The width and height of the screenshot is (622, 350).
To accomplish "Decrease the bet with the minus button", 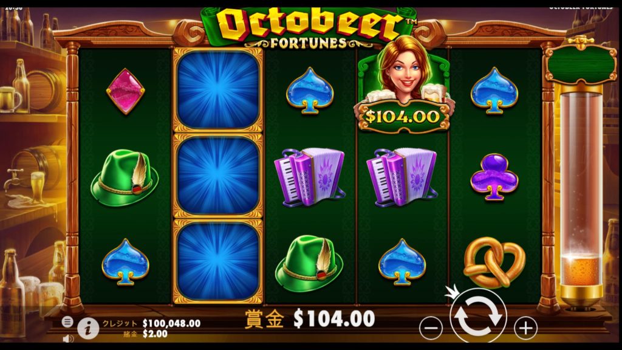I will click(431, 328).
